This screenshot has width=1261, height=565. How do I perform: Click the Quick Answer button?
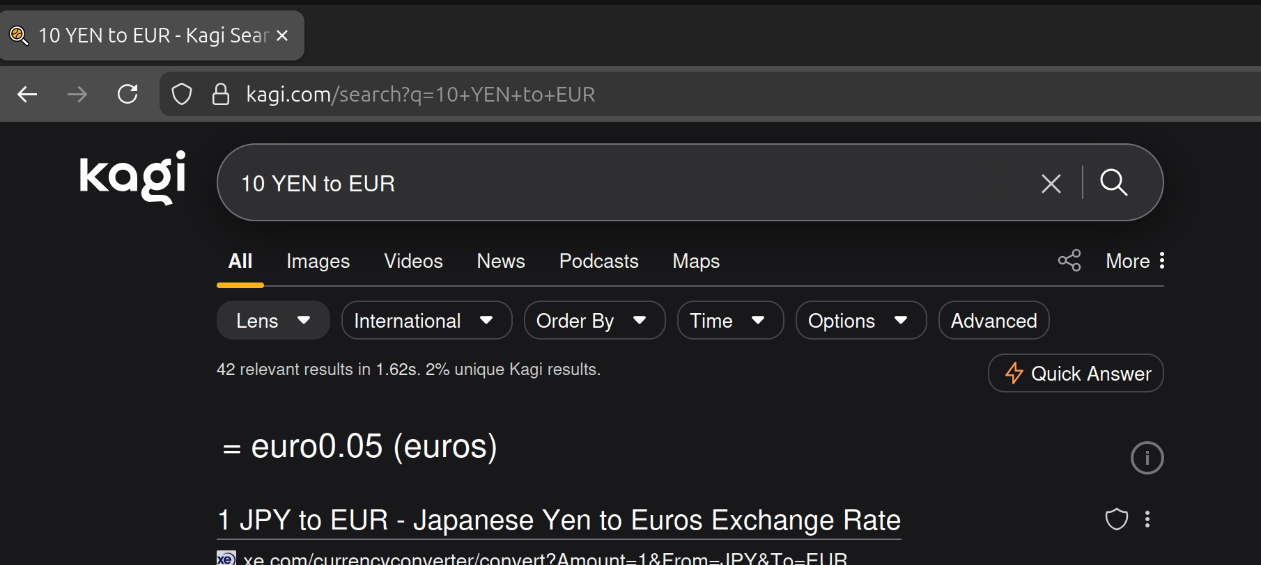[x=1076, y=374]
